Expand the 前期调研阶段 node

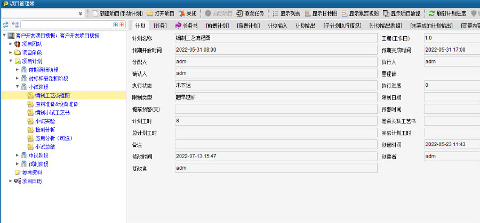[x=17, y=70]
